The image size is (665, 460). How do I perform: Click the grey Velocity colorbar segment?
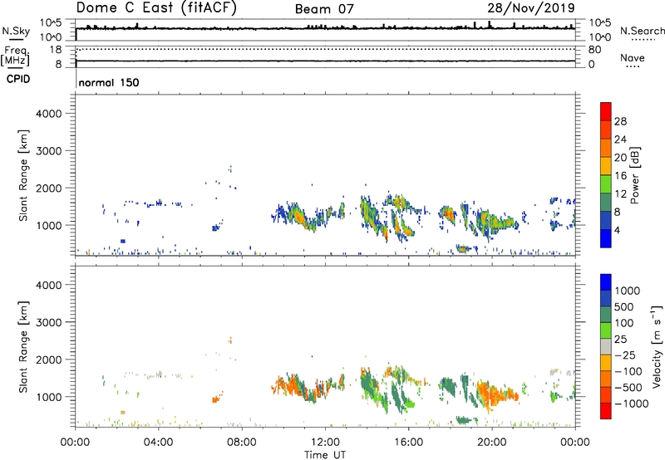point(606,346)
